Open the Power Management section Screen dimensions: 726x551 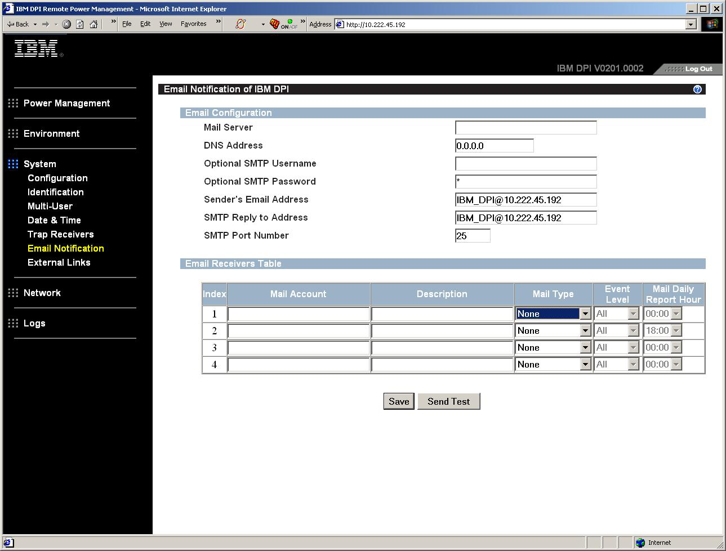[x=66, y=103]
